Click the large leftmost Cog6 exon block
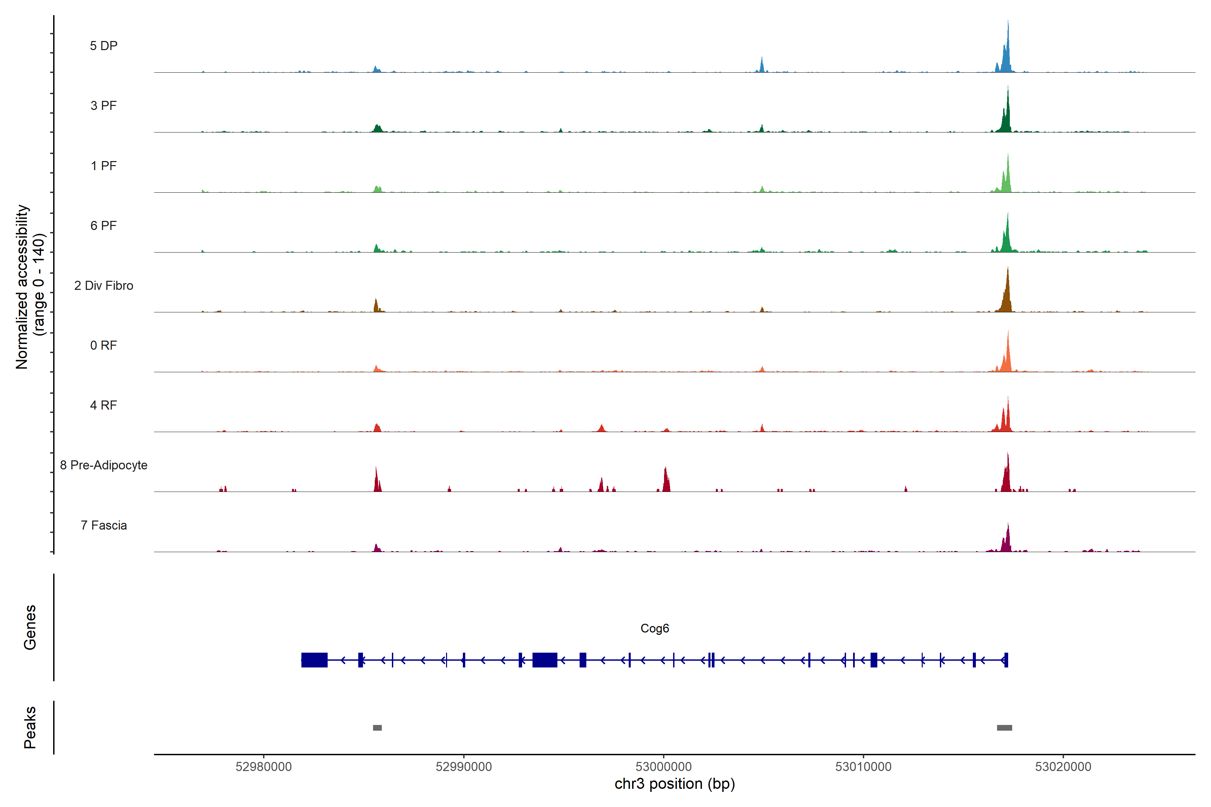1211x807 pixels. click(314, 660)
